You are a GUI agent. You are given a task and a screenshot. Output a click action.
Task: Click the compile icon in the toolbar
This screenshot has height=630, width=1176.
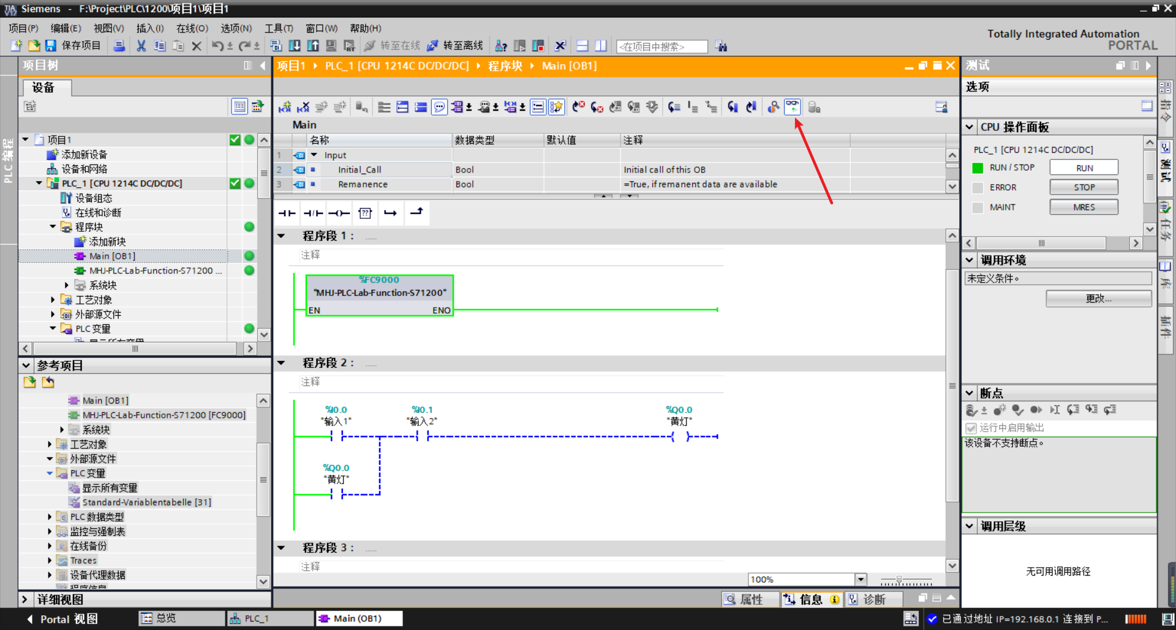[x=276, y=46]
